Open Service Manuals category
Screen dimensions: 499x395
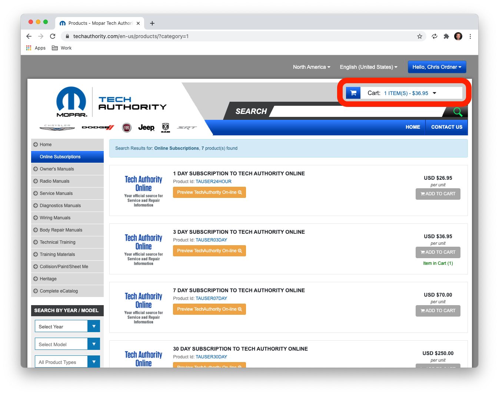[67, 193]
